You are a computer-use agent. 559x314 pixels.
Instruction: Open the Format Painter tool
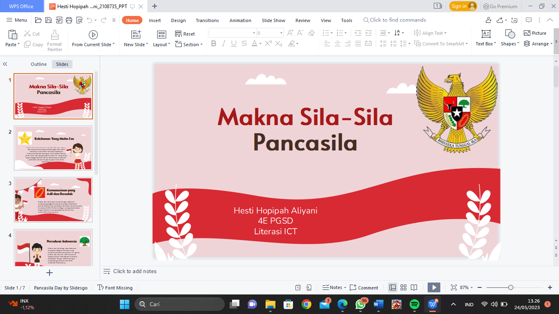pyautogui.click(x=54, y=40)
